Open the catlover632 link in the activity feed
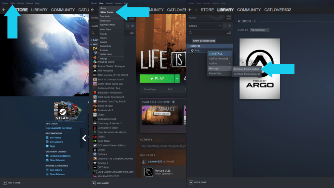Viewport: 334px width, 188px height. click(155, 162)
